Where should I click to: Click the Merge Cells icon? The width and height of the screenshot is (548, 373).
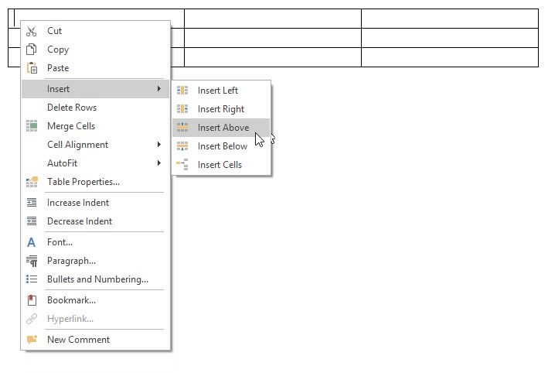32,126
